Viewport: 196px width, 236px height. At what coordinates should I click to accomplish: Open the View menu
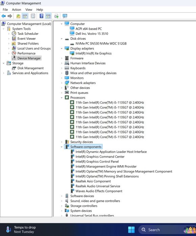coord(29,10)
